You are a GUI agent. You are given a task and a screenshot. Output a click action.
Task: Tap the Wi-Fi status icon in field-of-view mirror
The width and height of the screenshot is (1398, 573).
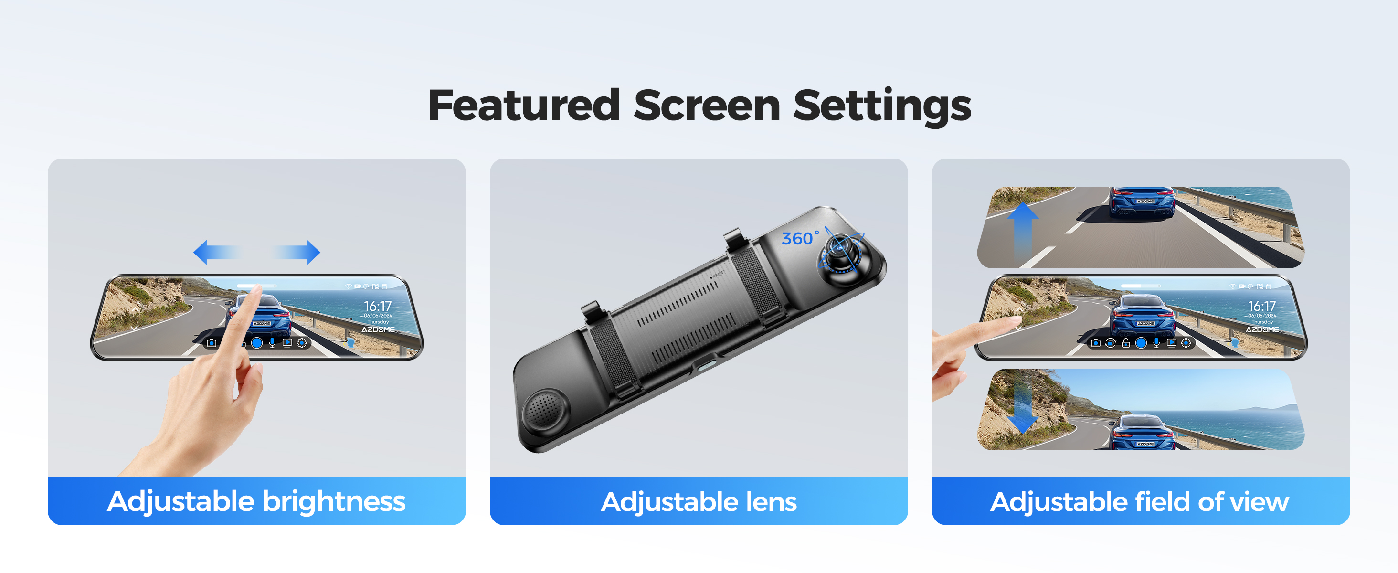click(1233, 286)
